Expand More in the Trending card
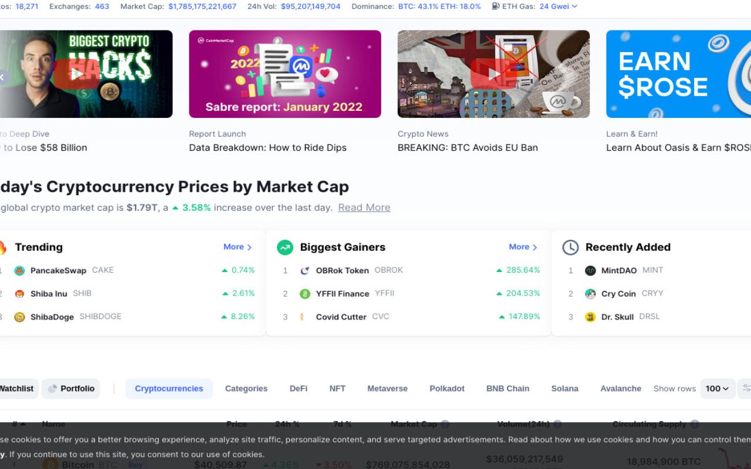The image size is (751, 469). (x=238, y=247)
